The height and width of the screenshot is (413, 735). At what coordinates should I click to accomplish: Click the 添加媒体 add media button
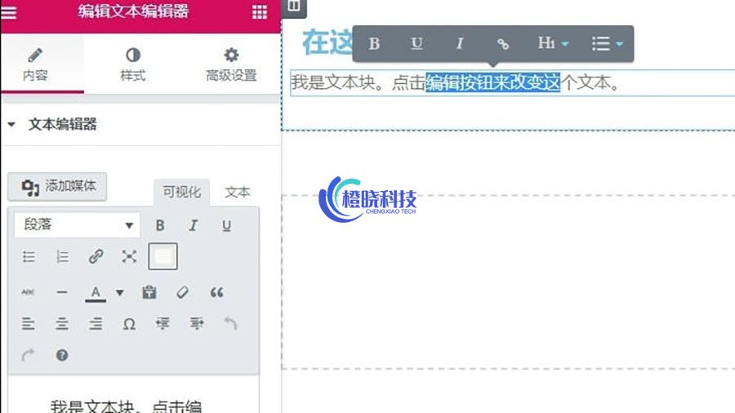57,187
